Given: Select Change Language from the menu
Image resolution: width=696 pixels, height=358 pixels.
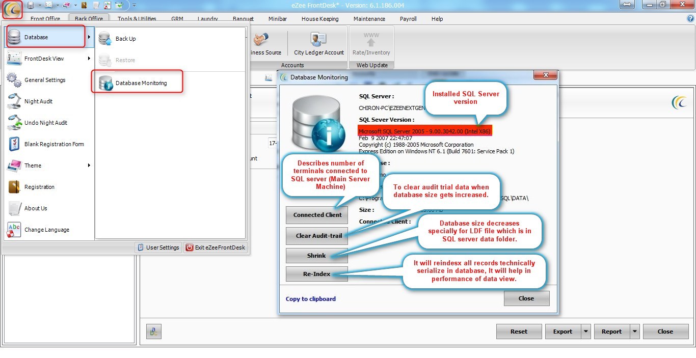Looking at the screenshot, I should point(49,230).
